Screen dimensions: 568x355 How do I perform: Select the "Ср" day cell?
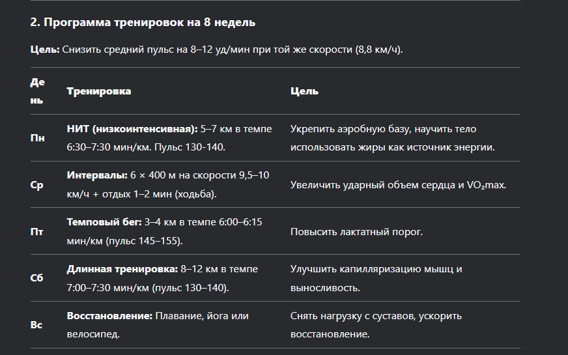point(36,185)
